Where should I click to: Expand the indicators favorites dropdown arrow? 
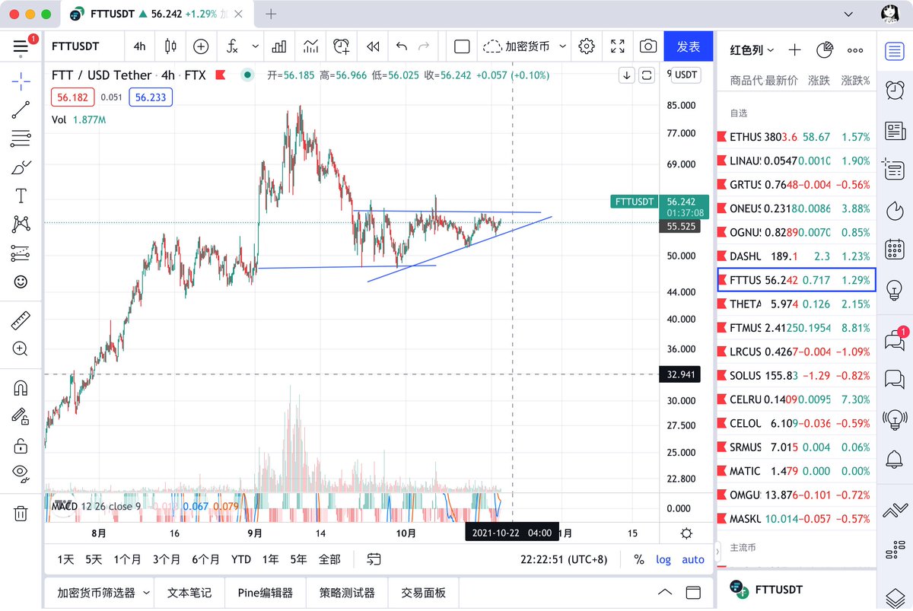click(x=255, y=46)
